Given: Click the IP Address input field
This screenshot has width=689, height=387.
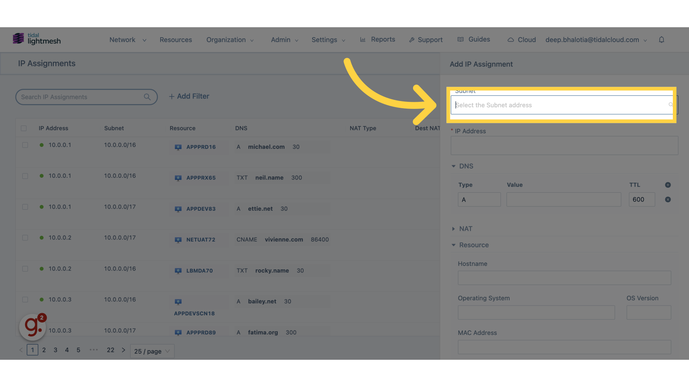Looking at the screenshot, I should coord(564,145).
